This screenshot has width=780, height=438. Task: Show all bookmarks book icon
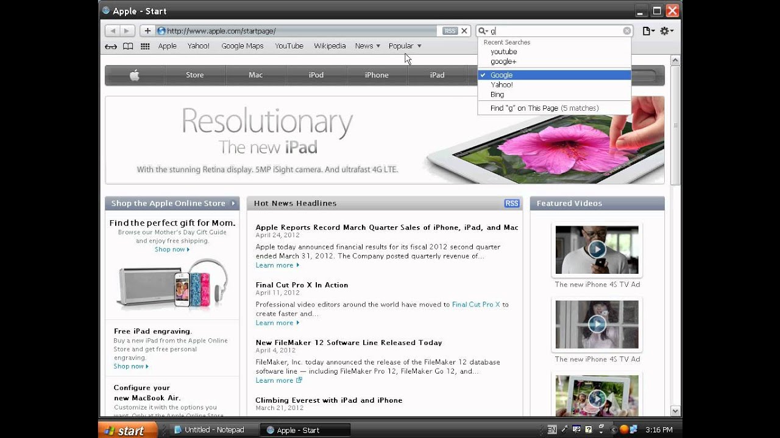coord(128,46)
